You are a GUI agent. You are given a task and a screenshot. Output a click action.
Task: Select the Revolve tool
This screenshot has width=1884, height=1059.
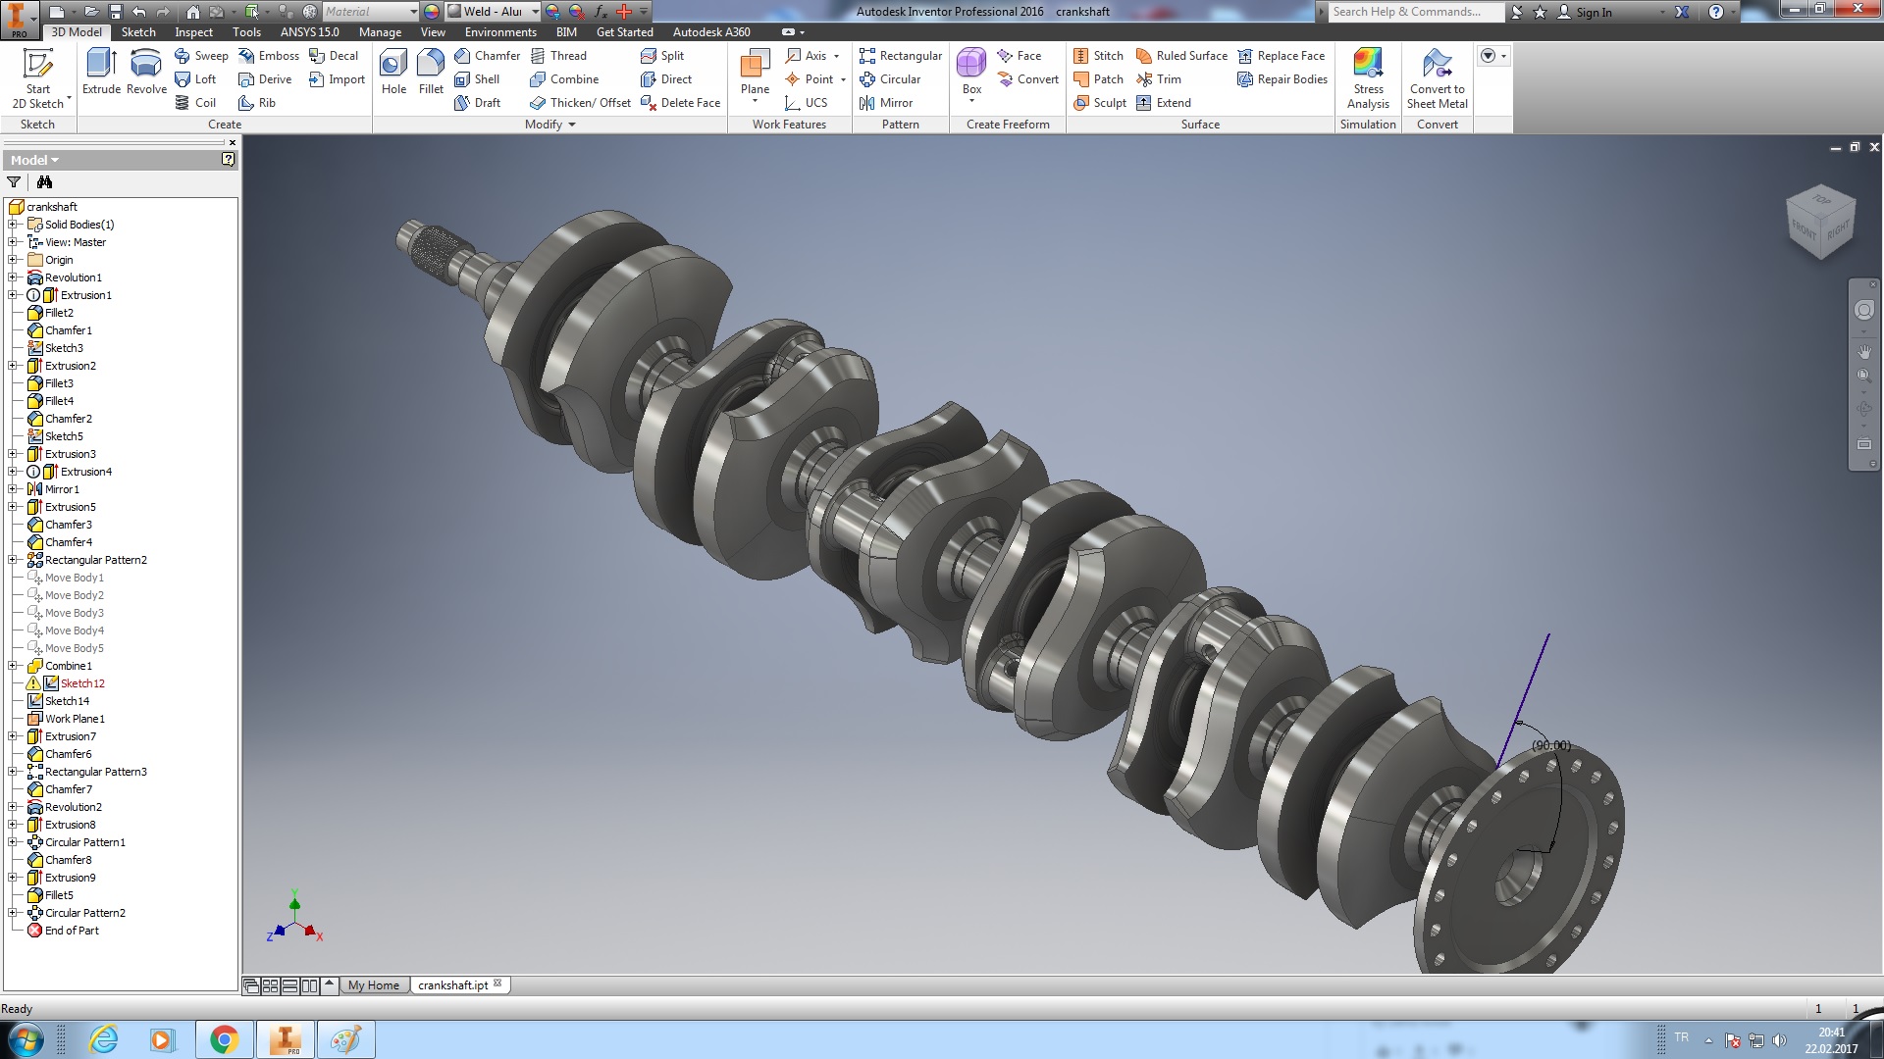coord(145,69)
